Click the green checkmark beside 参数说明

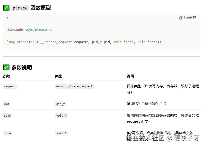tap(6, 67)
